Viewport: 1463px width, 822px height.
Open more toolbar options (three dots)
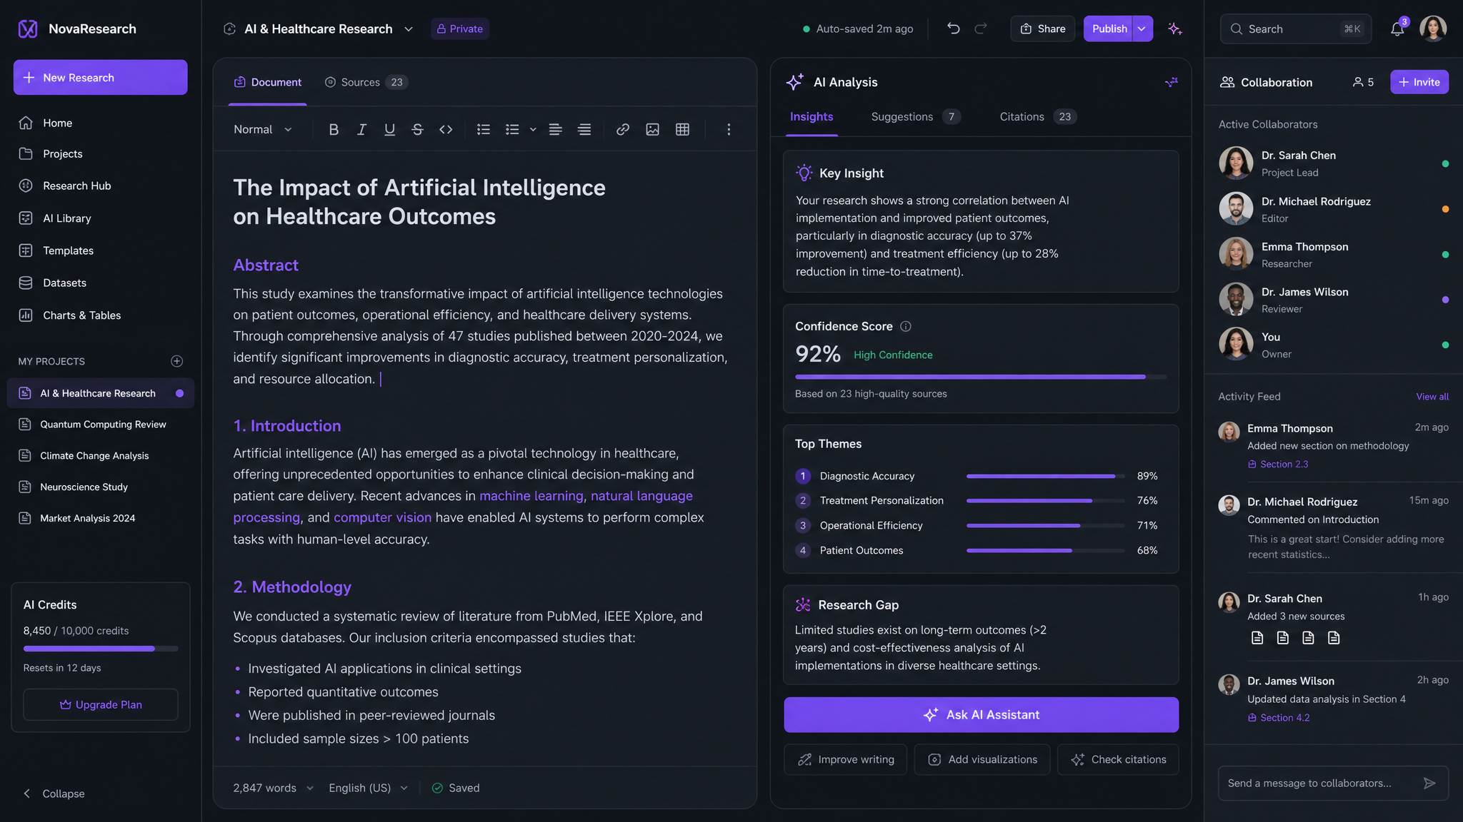[729, 129]
